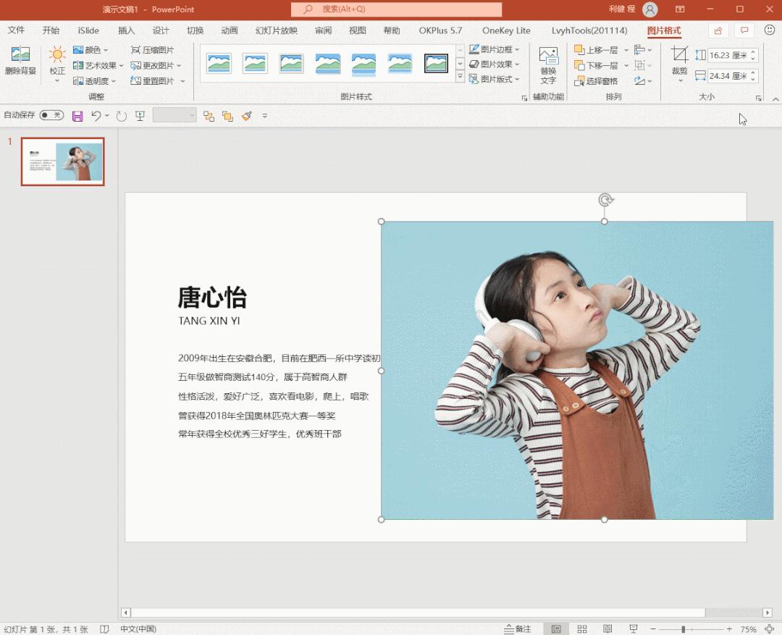This screenshot has height=635, width=782.
Task: Switch to the 图片格式 ribbon tab
Action: (664, 30)
